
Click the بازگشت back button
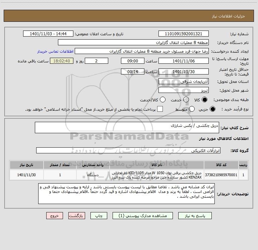pyautogui.click(x=77, y=216)
